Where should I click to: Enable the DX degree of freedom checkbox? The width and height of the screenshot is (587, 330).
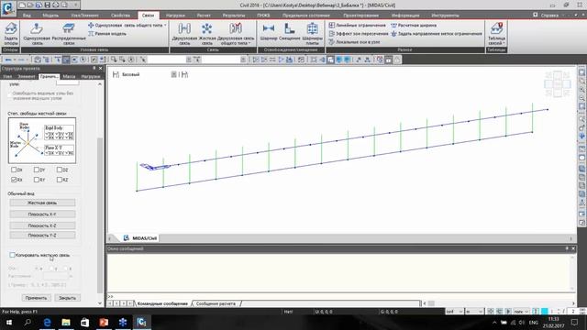[14, 170]
